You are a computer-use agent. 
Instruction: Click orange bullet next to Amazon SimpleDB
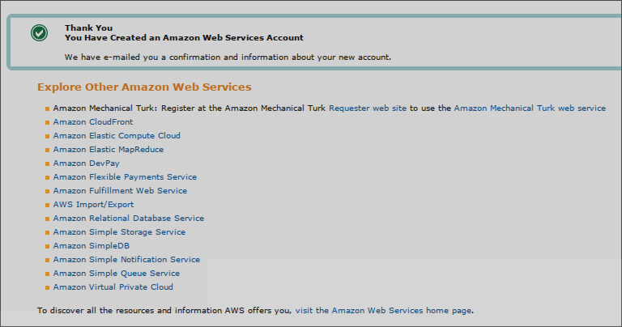[x=47, y=247]
